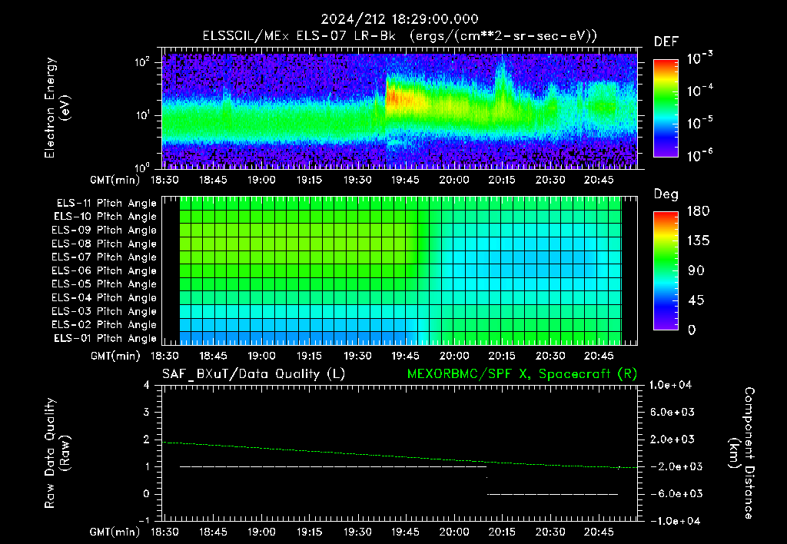Click the 20:00 time label under the pitch angle panel
The image size is (787, 544).
[453, 356]
